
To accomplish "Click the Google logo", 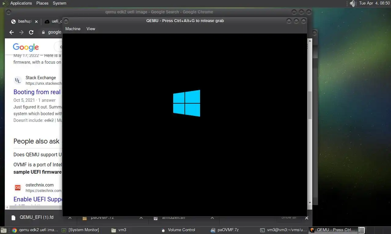I will click(26, 47).
